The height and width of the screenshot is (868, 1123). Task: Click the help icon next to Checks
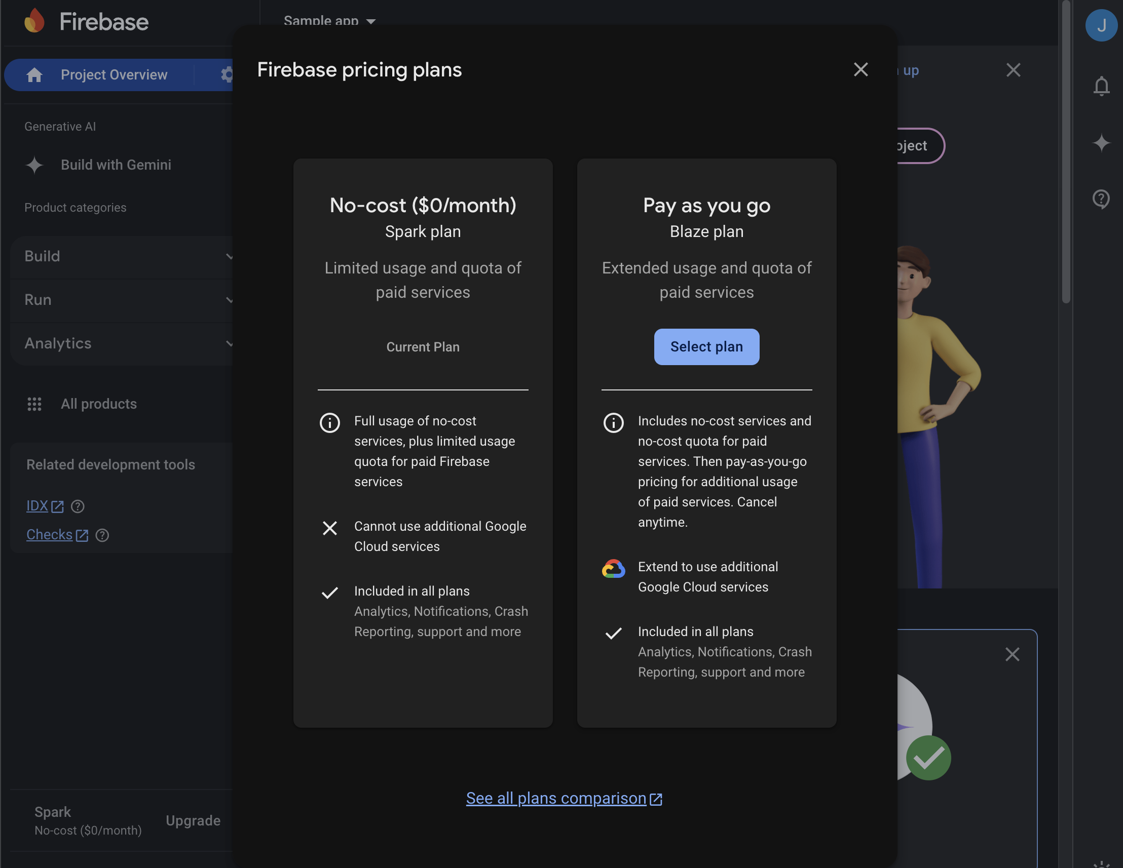click(102, 535)
